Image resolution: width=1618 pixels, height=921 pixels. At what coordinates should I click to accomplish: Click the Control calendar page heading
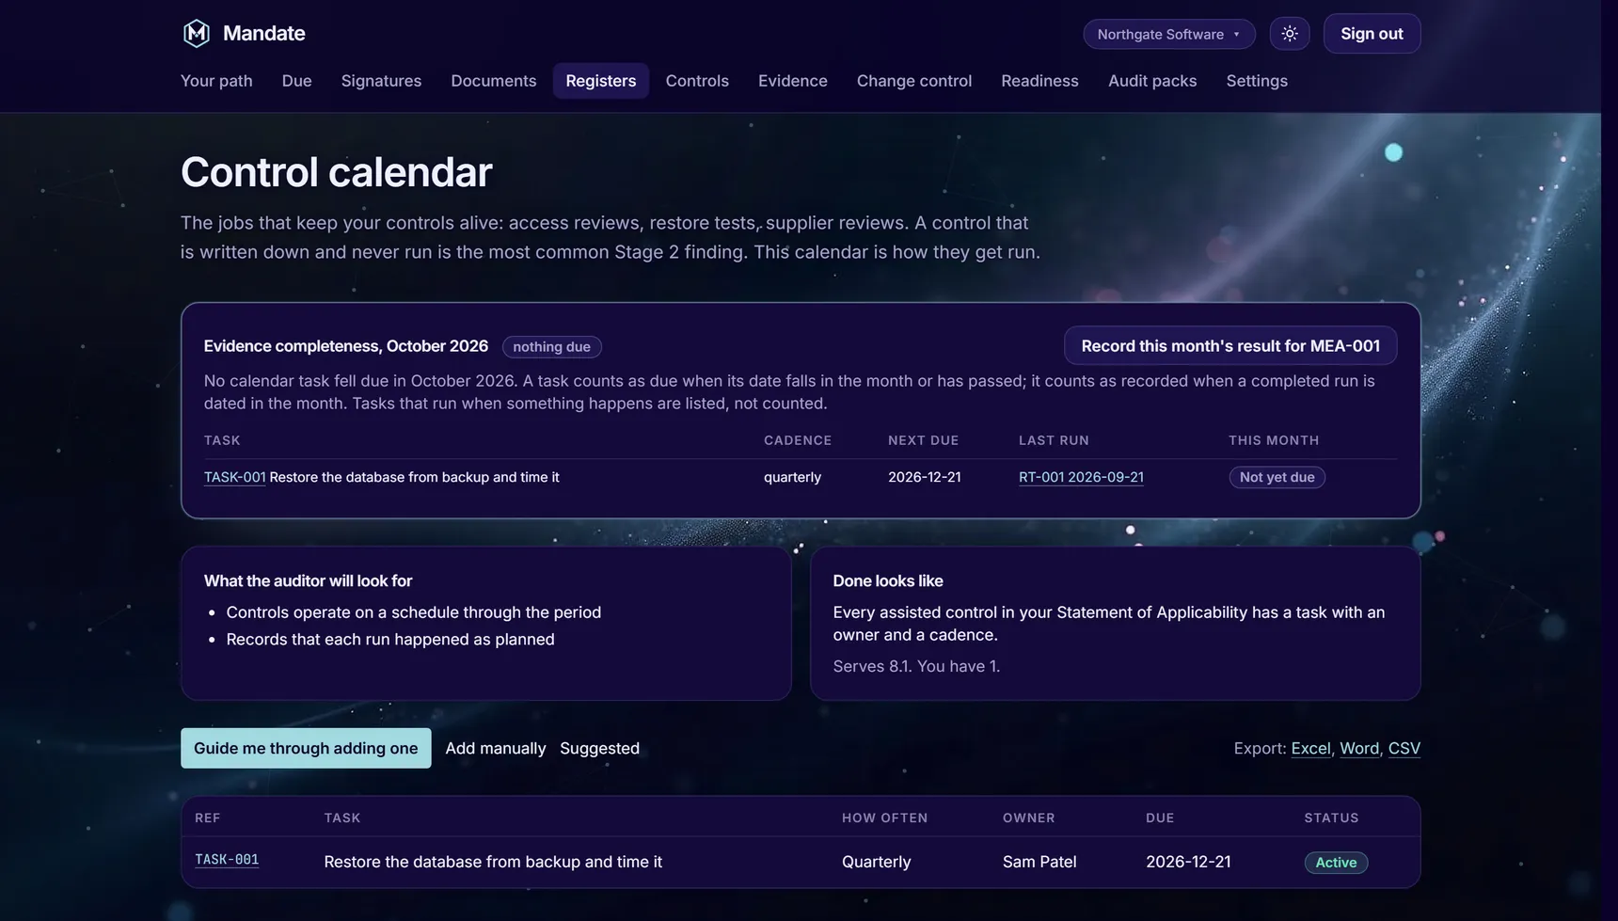337,172
